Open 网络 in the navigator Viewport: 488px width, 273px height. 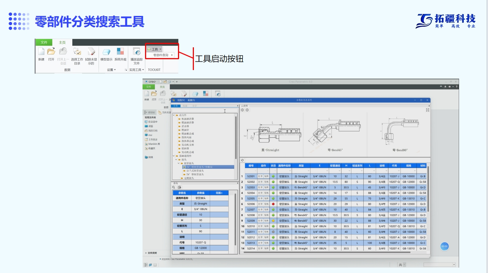click(149, 157)
